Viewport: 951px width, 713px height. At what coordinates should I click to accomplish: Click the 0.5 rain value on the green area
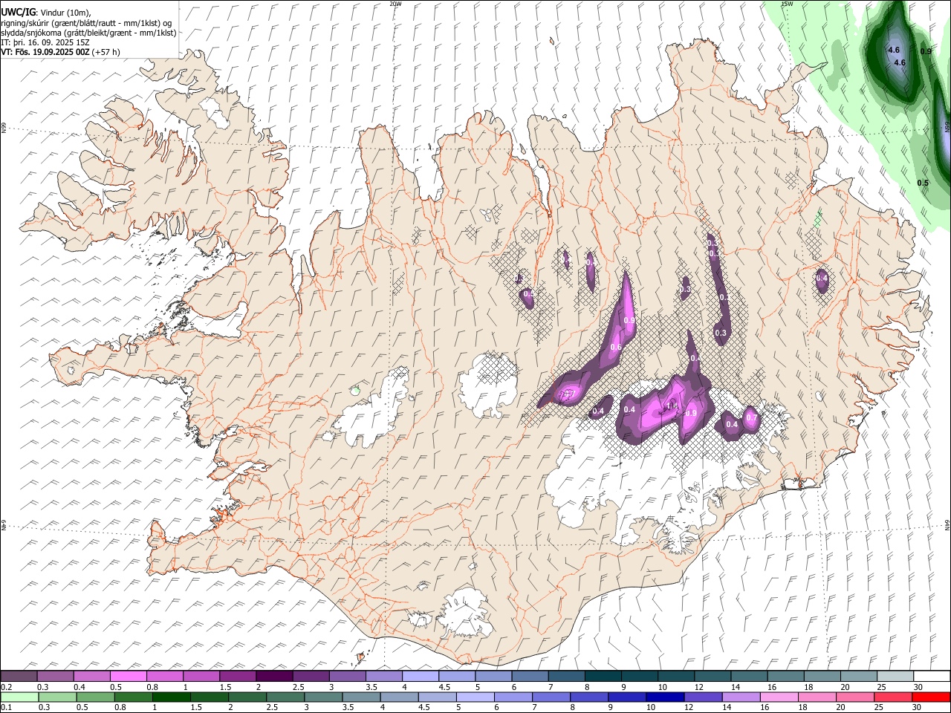[x=923, y=183]
